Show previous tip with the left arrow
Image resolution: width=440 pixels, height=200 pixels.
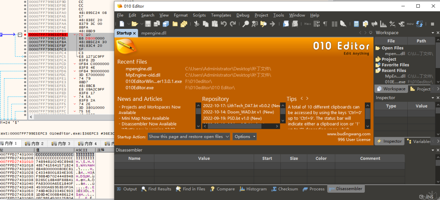coord(301,98)
